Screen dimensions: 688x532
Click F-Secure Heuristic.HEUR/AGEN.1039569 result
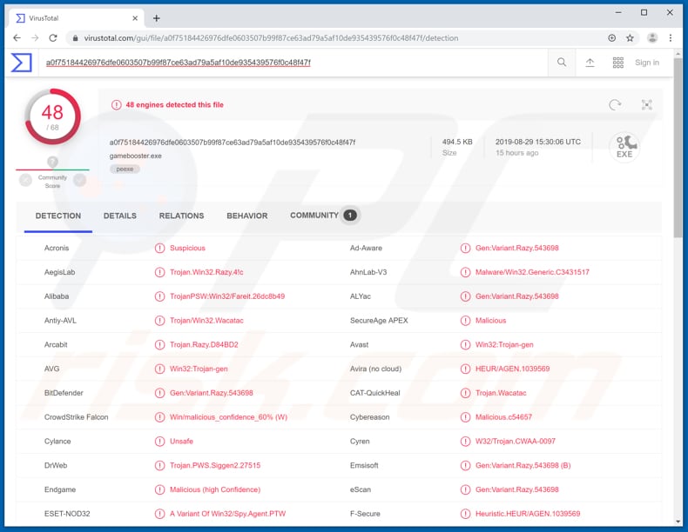click(528, 514)
